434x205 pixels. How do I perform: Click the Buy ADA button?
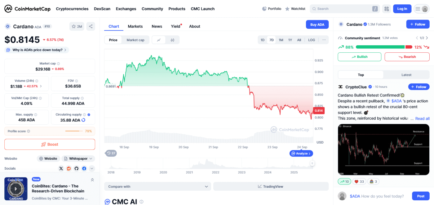coord(317,25)
